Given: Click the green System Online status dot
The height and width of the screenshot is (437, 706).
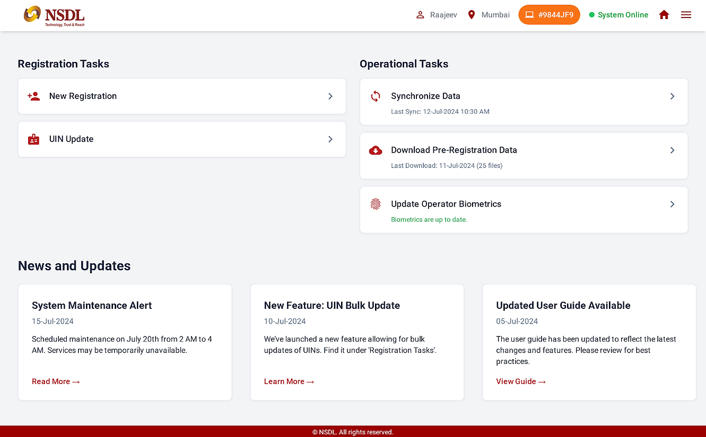Looking at the screenshot, I should pos(592,15).
